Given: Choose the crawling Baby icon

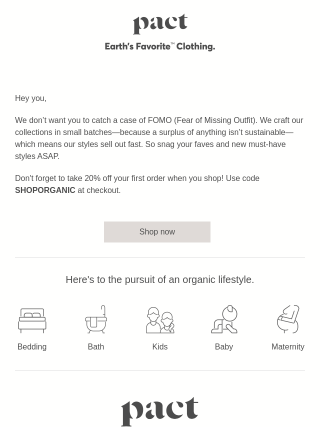Looking at the screenshot, I should (x=224, y=319).
